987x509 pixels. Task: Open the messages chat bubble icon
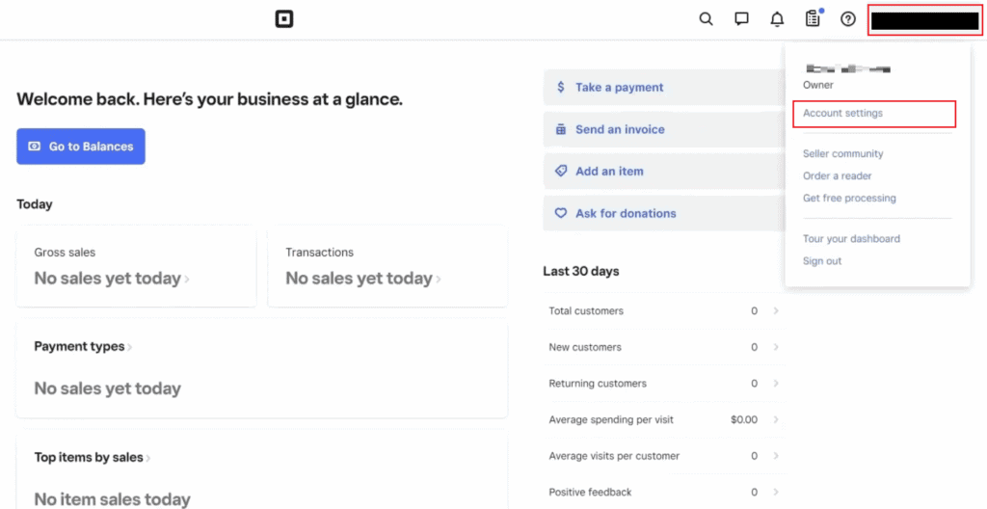[x=741, y=19]
